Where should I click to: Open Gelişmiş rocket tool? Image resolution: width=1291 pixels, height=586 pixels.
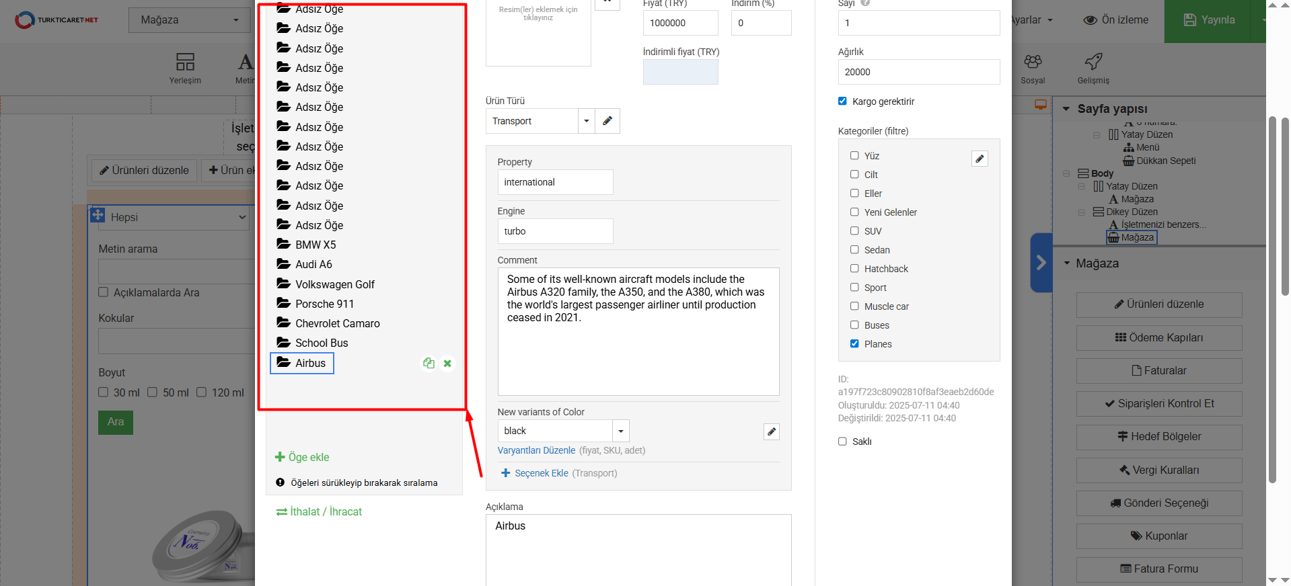[1093, 69]
